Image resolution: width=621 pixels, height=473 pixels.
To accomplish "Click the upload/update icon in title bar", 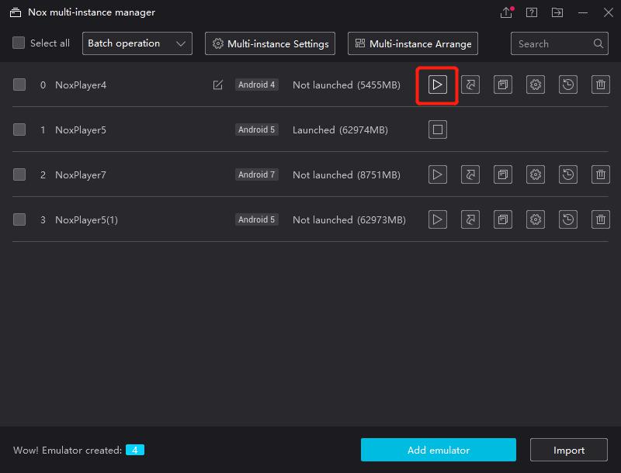I will (506, 12).
